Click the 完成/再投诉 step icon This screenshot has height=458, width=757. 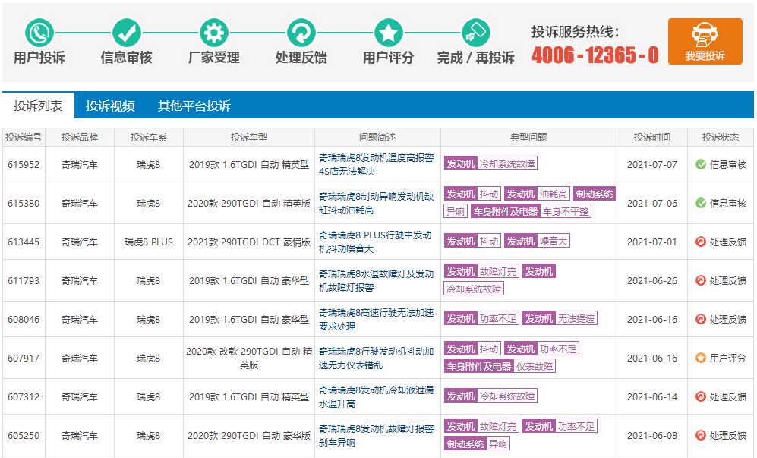475,33
